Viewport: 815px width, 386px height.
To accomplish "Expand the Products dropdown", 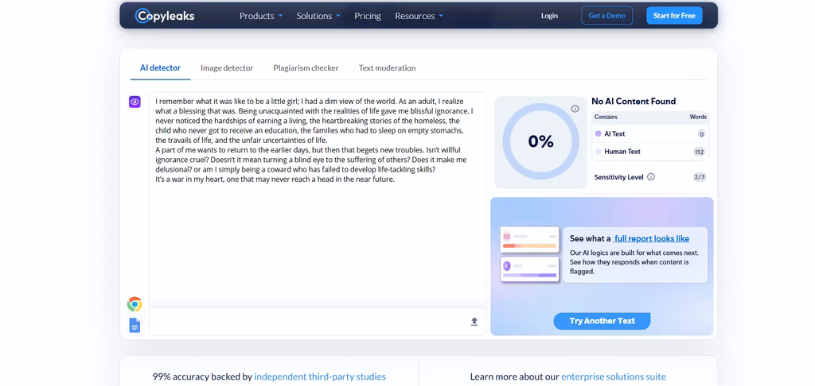I will pos(261,16).
